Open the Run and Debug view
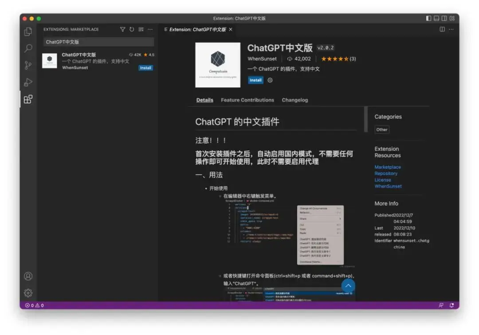Viewport: 479px width, 335px height. click(x=28, y=82)
